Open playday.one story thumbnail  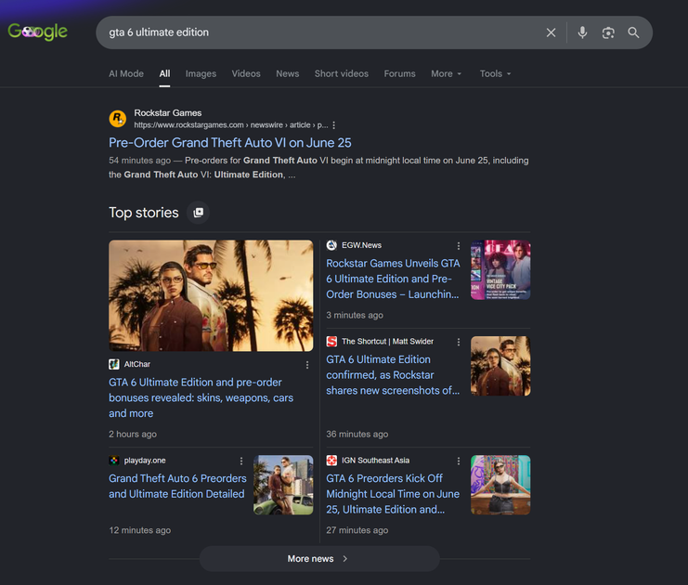283,485
